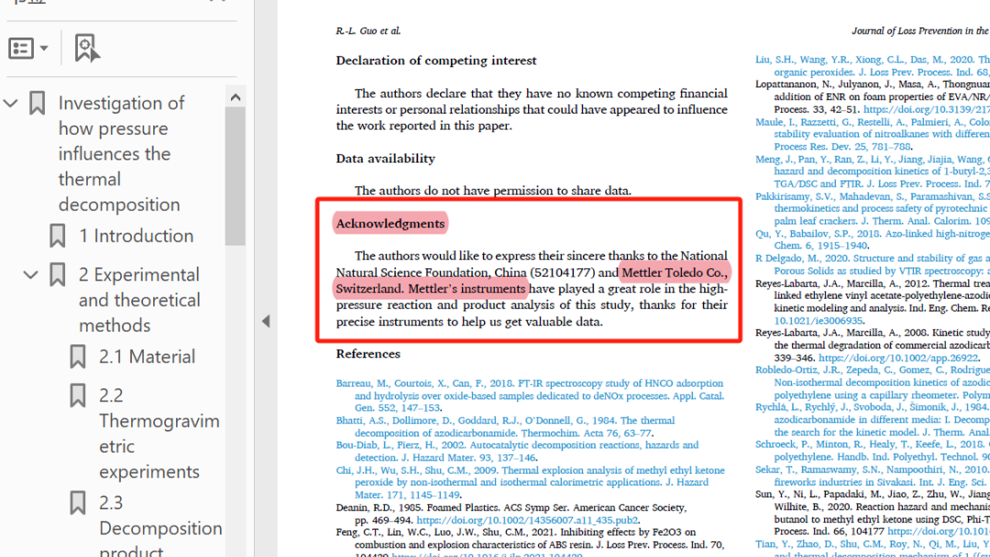The image size is (990, 557).
Task: Open the bookmark options list icon
Action: pyautogui.click(x=21, y=48)
